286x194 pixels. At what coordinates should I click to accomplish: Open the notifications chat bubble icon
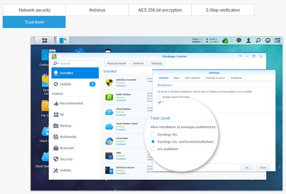(239, 40)
